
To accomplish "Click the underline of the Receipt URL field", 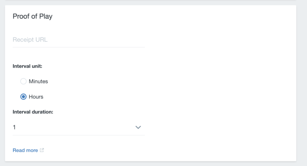I will pyautogui.click(x=79, y=47).
